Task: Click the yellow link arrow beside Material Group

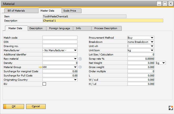Action: 40,67
